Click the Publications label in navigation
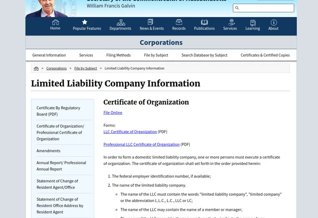This screenshot has height=218, width=318. [204, 28]
